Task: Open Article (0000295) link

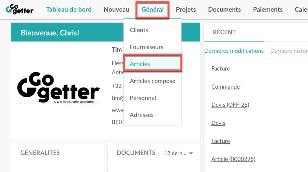Action: pos(233,159)
